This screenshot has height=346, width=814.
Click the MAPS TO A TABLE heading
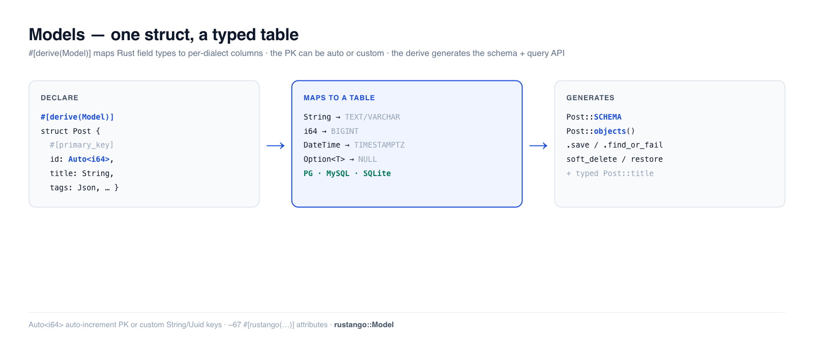coord(339,98)
